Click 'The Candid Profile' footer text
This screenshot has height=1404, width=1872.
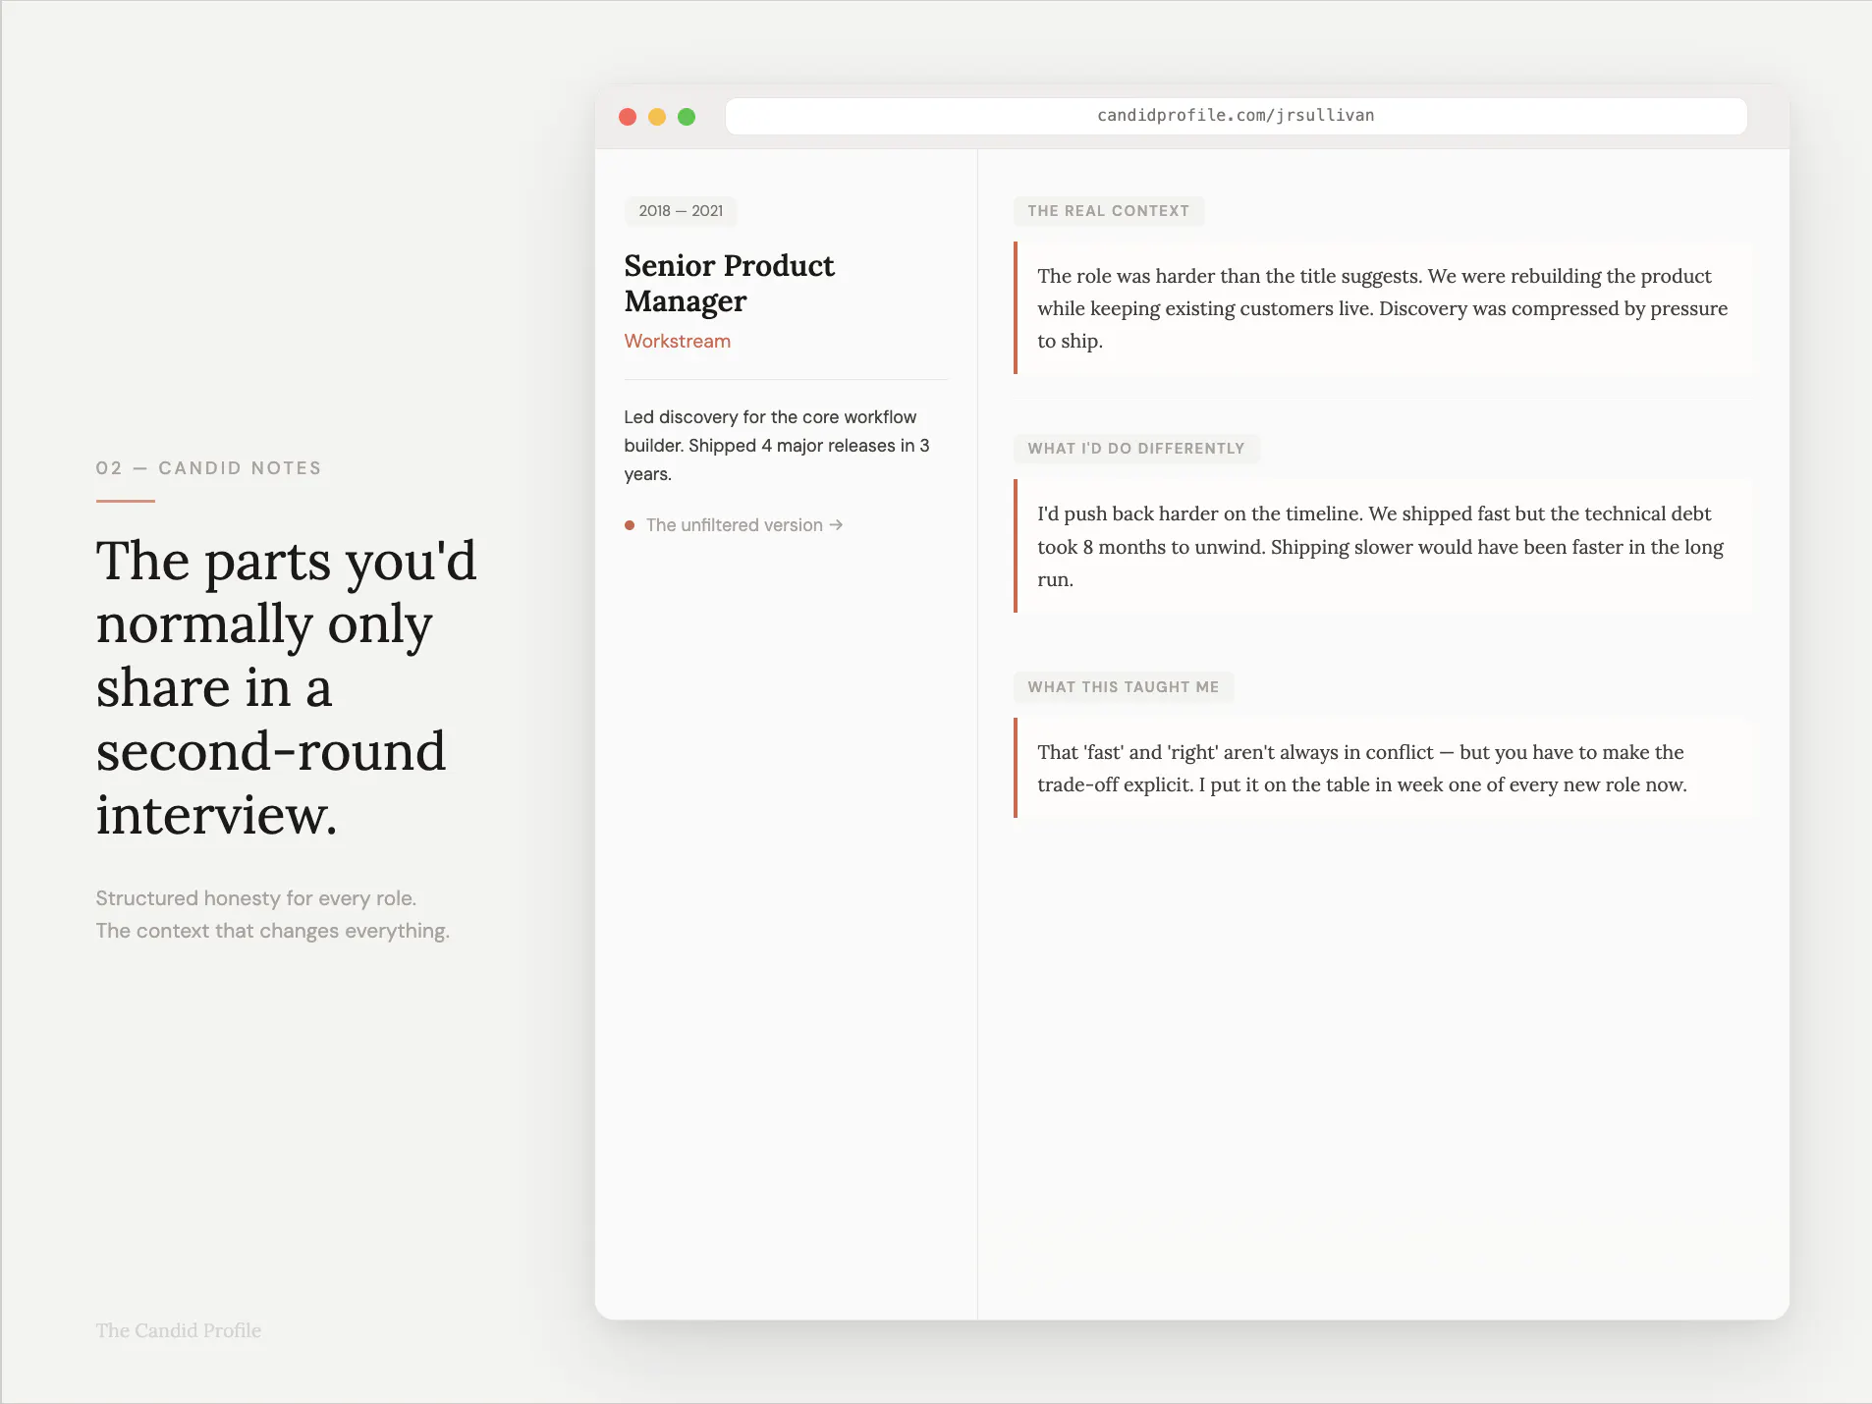coord(179,1330)
